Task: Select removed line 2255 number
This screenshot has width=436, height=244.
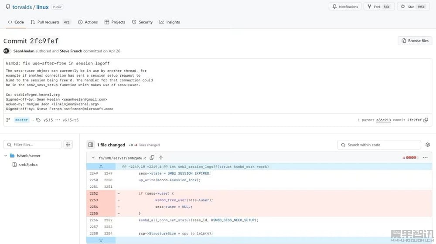Action: coord(94,213)
